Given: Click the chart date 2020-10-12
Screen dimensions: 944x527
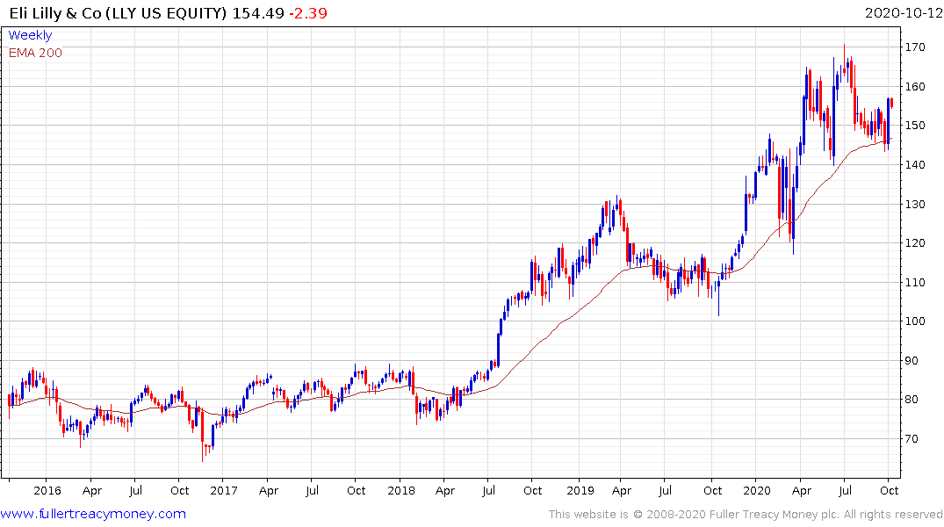Looking at the screenshot, I should [903, 13].
